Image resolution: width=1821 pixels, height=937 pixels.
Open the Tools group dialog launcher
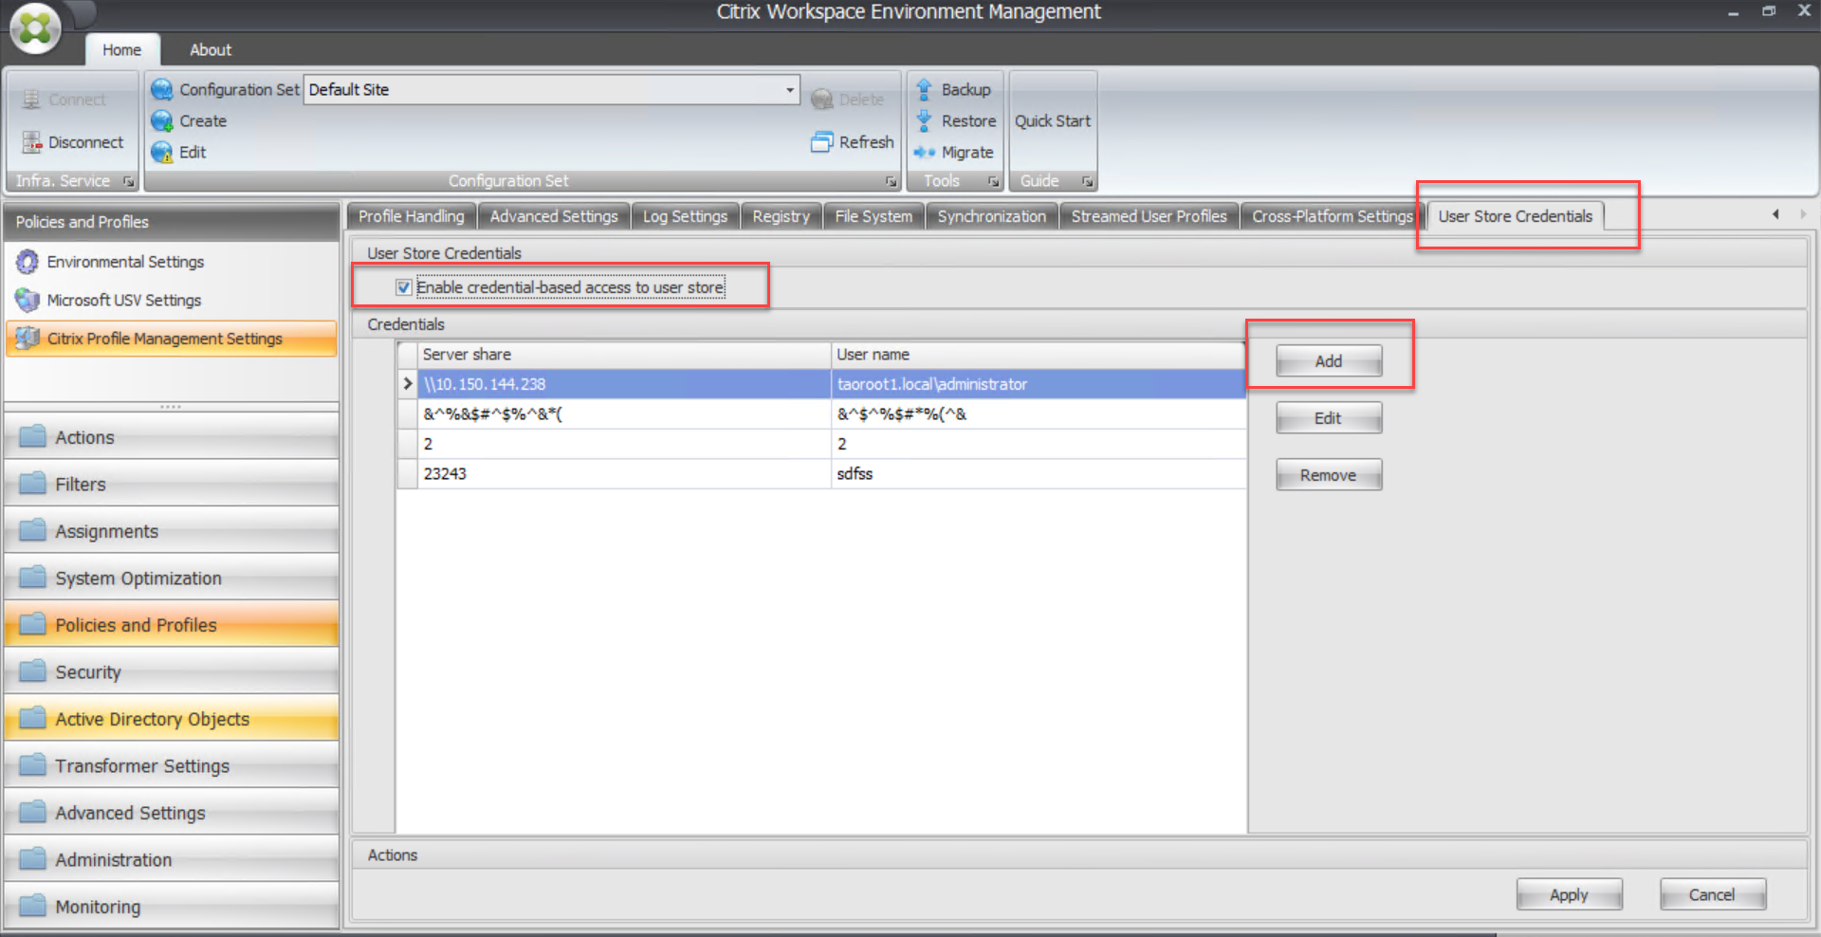coord(994,180)
